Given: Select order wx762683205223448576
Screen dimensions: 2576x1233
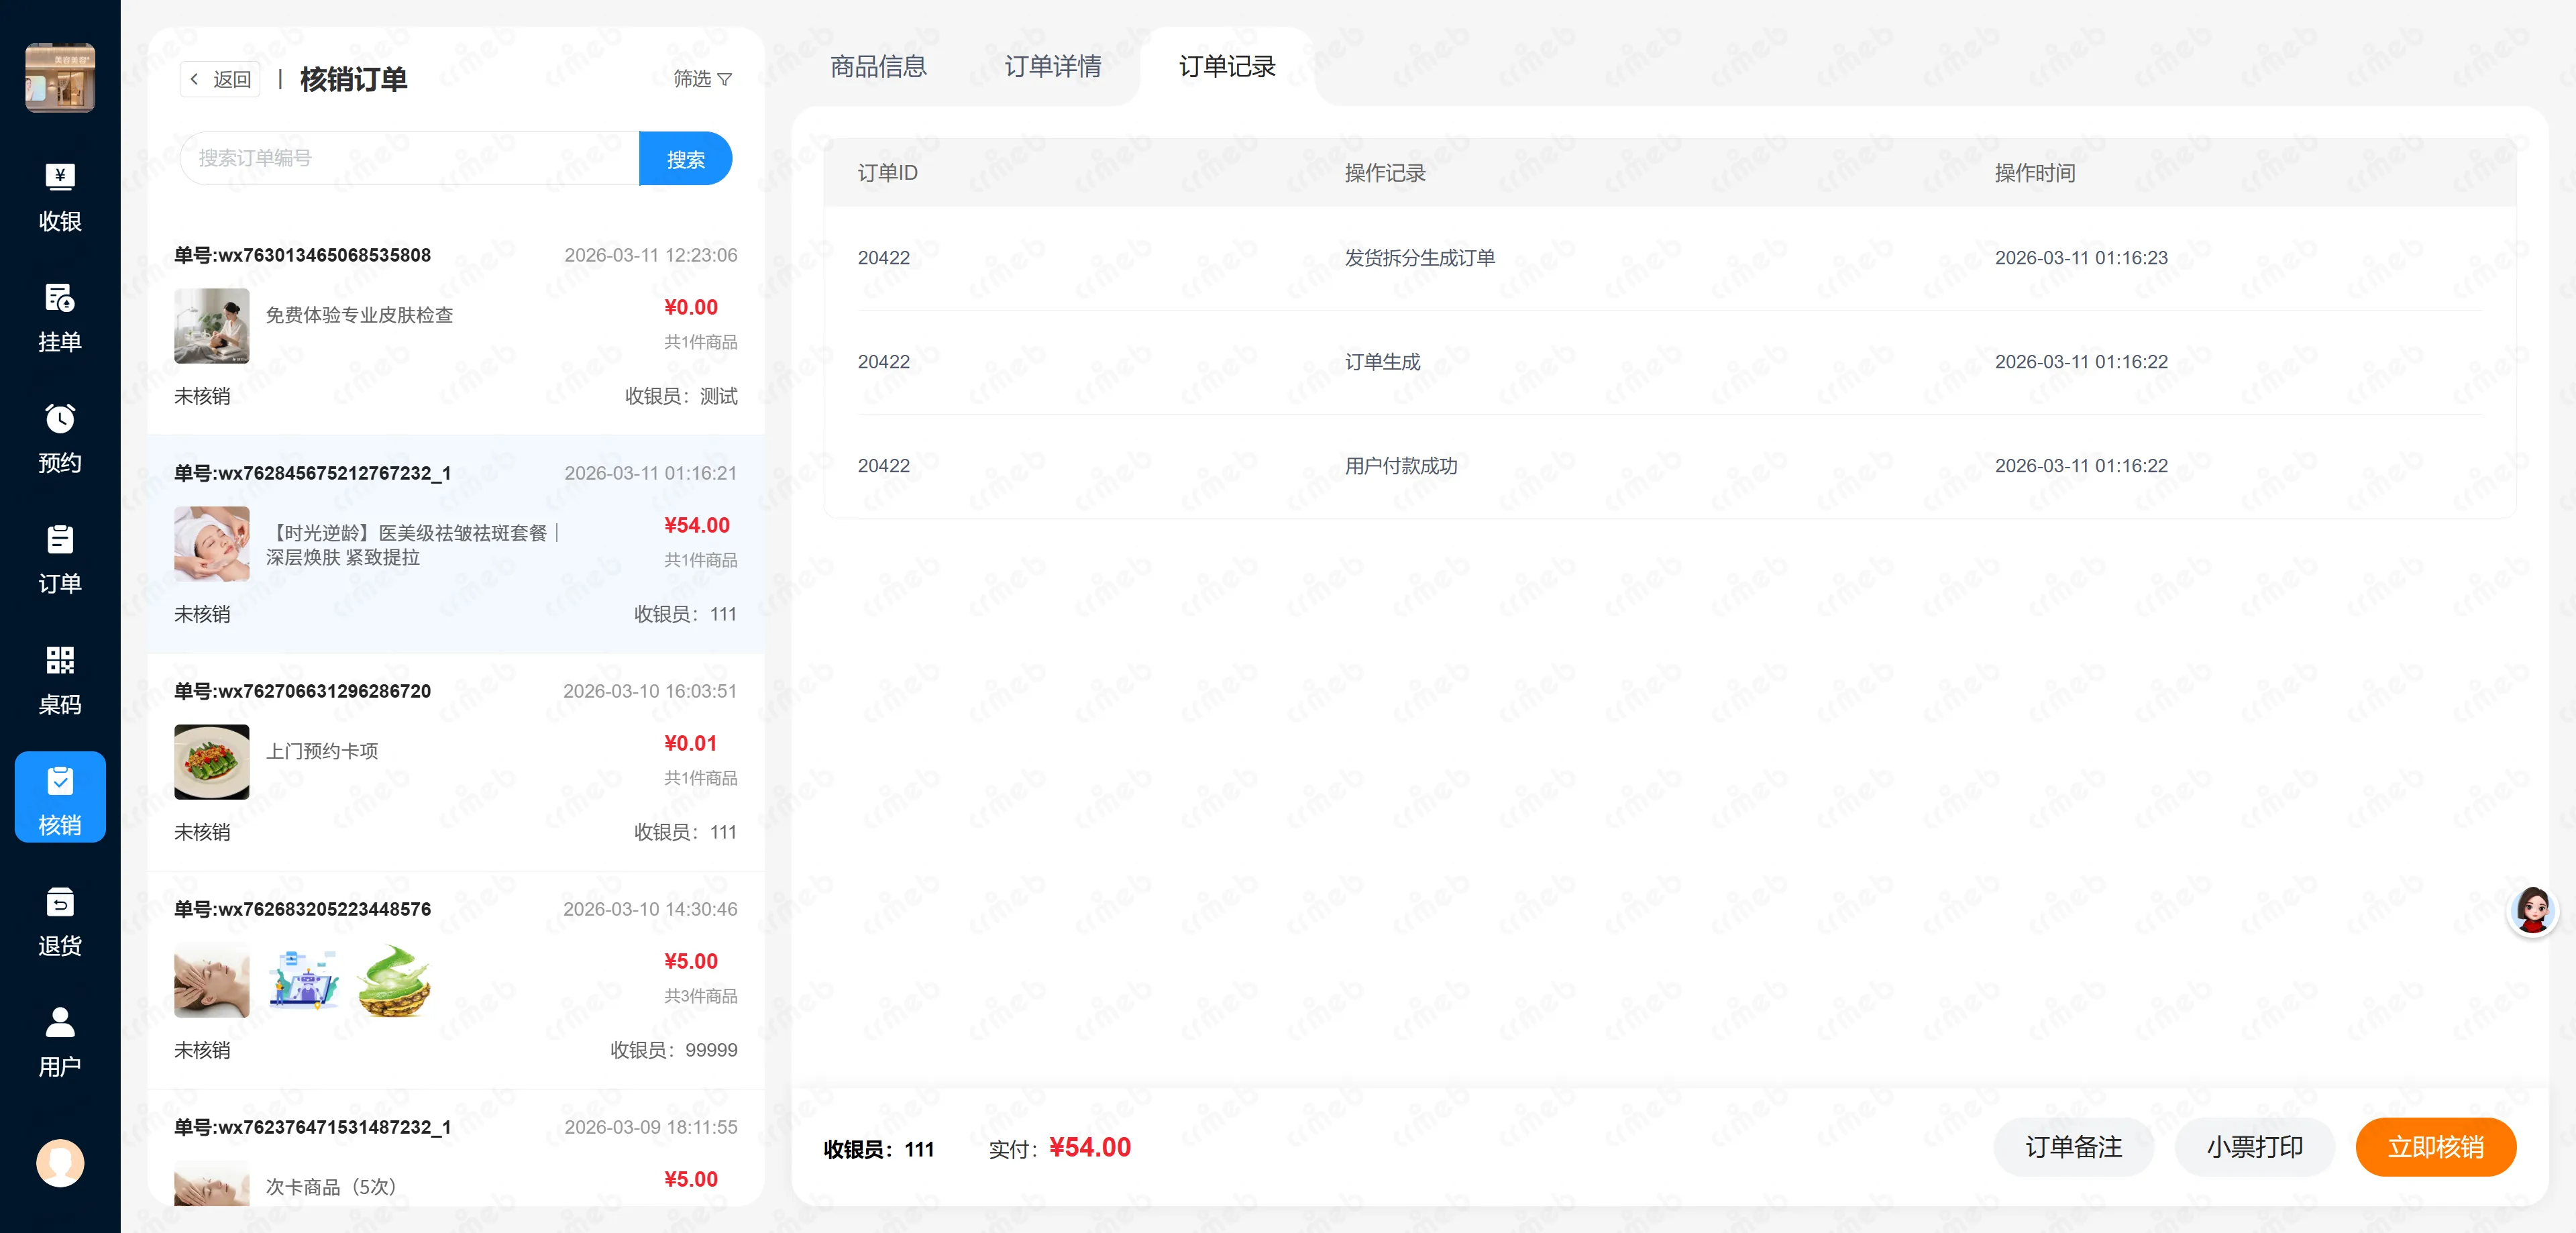Looking at the screenshot, I should tap(456, 980).
